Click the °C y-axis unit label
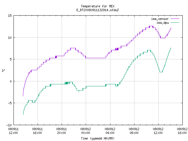 click(3, 70)
